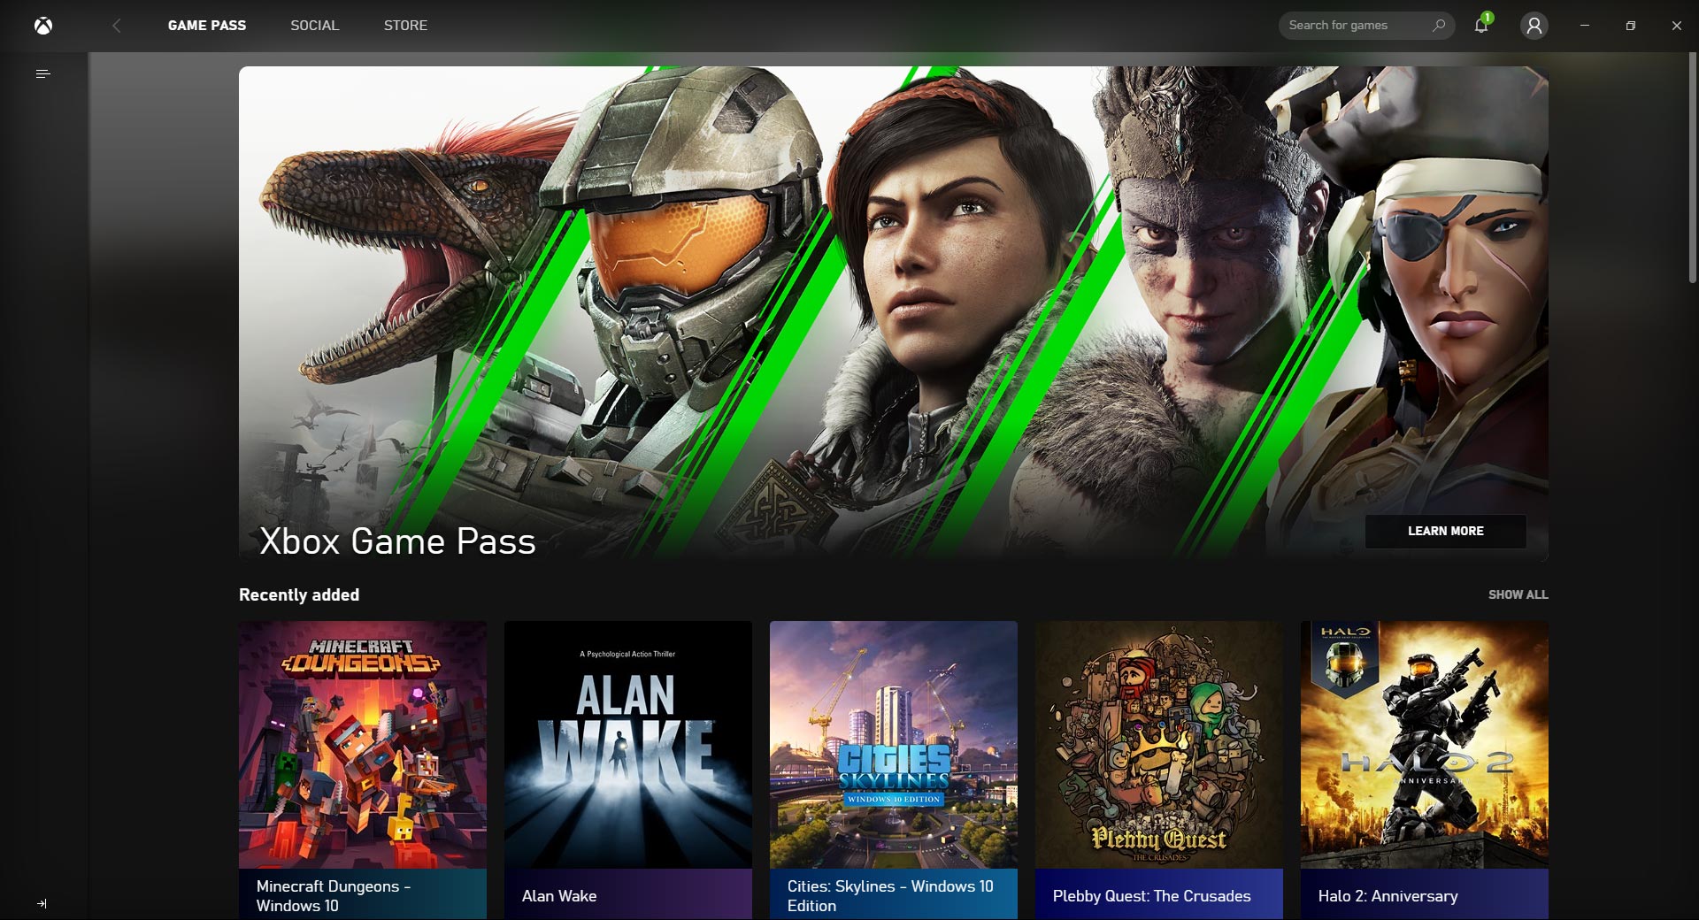
Task: Select the Cities: Skylines thumbnail
Action: point(894,745)
